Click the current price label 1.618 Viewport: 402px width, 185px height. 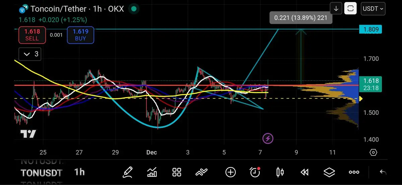(x=371, y=84)
